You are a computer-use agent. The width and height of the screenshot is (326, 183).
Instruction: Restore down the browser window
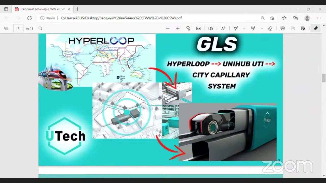pyautogui.click(x=308, y=9)
